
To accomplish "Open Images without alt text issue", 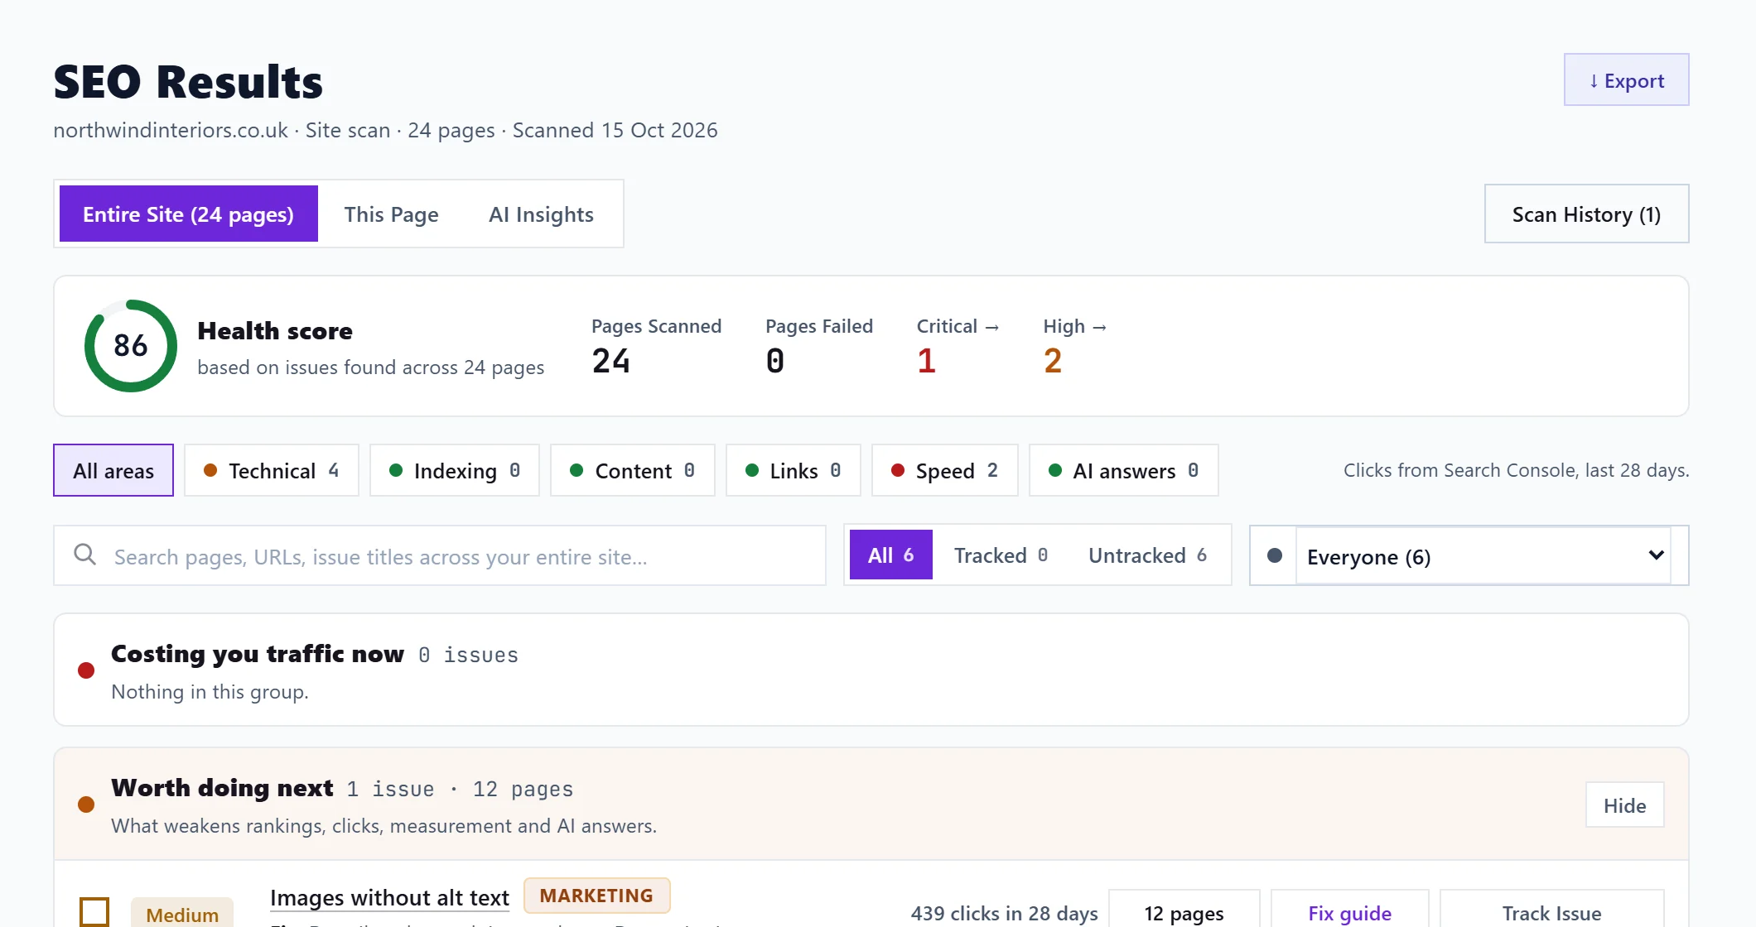I will click(389, 898).
